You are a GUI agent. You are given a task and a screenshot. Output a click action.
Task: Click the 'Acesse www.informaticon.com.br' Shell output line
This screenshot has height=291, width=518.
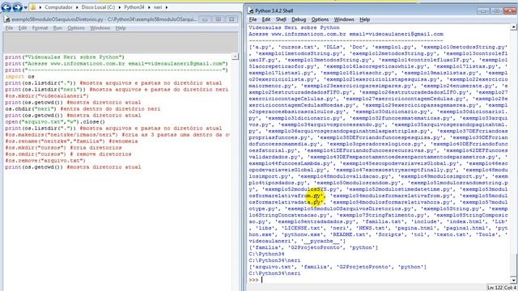coord(346,34)
